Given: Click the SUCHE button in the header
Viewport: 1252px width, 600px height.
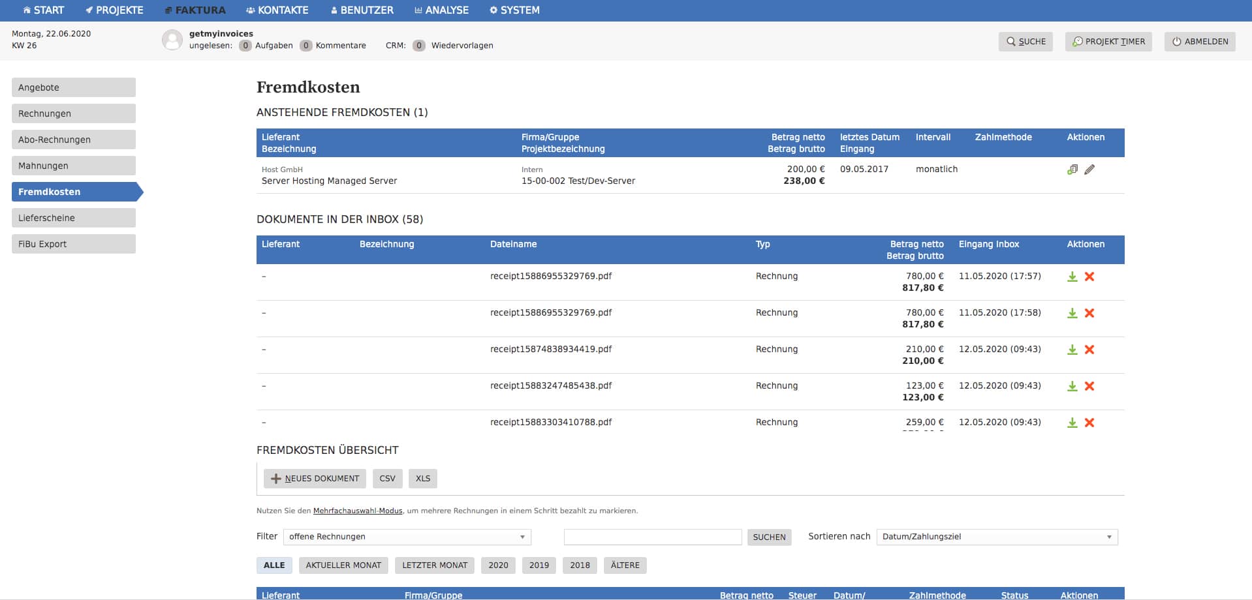Looking at the screenshot, I should (x=1025, y=42).
